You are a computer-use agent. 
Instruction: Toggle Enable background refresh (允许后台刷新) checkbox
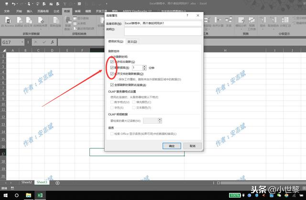click(x=112, y=62)
